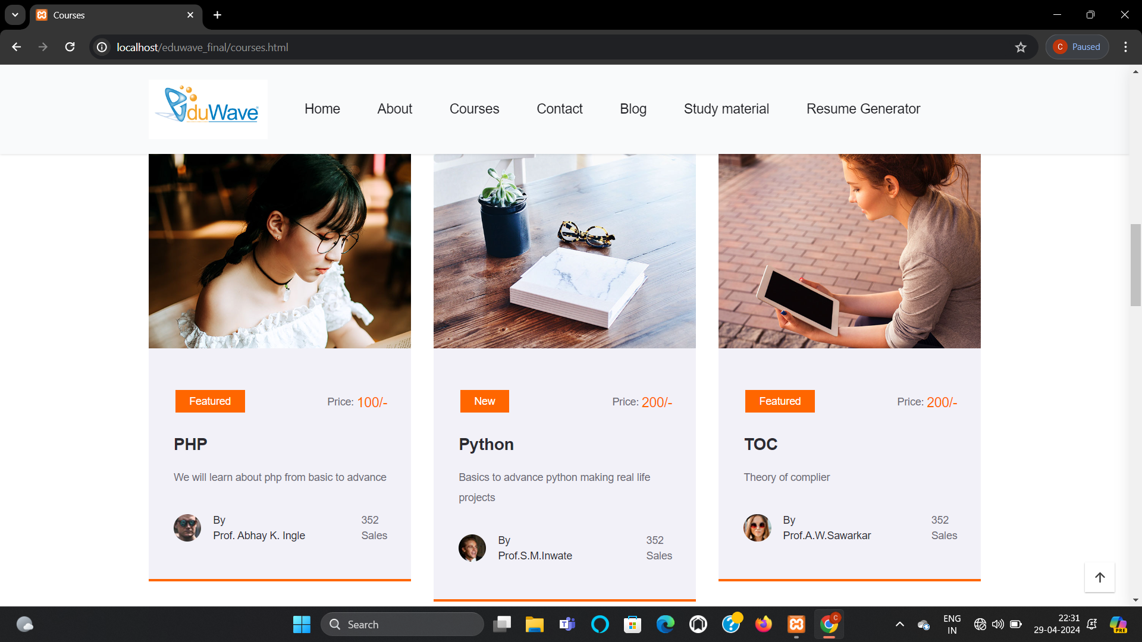1142x642 pixels.
Task: Open File Explorer from taskbar
Action: 534,624
